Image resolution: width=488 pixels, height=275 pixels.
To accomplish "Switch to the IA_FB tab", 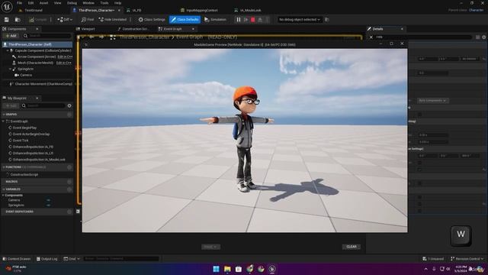I will tap(136, 10).
